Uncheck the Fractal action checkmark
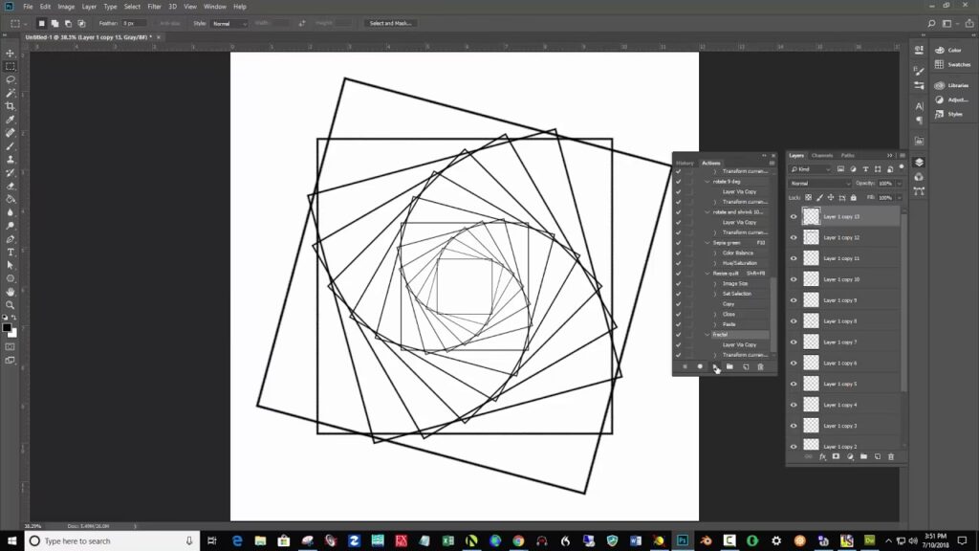Image resolution: width=979 pixels, height=551 pixels. tap(678, 335)
